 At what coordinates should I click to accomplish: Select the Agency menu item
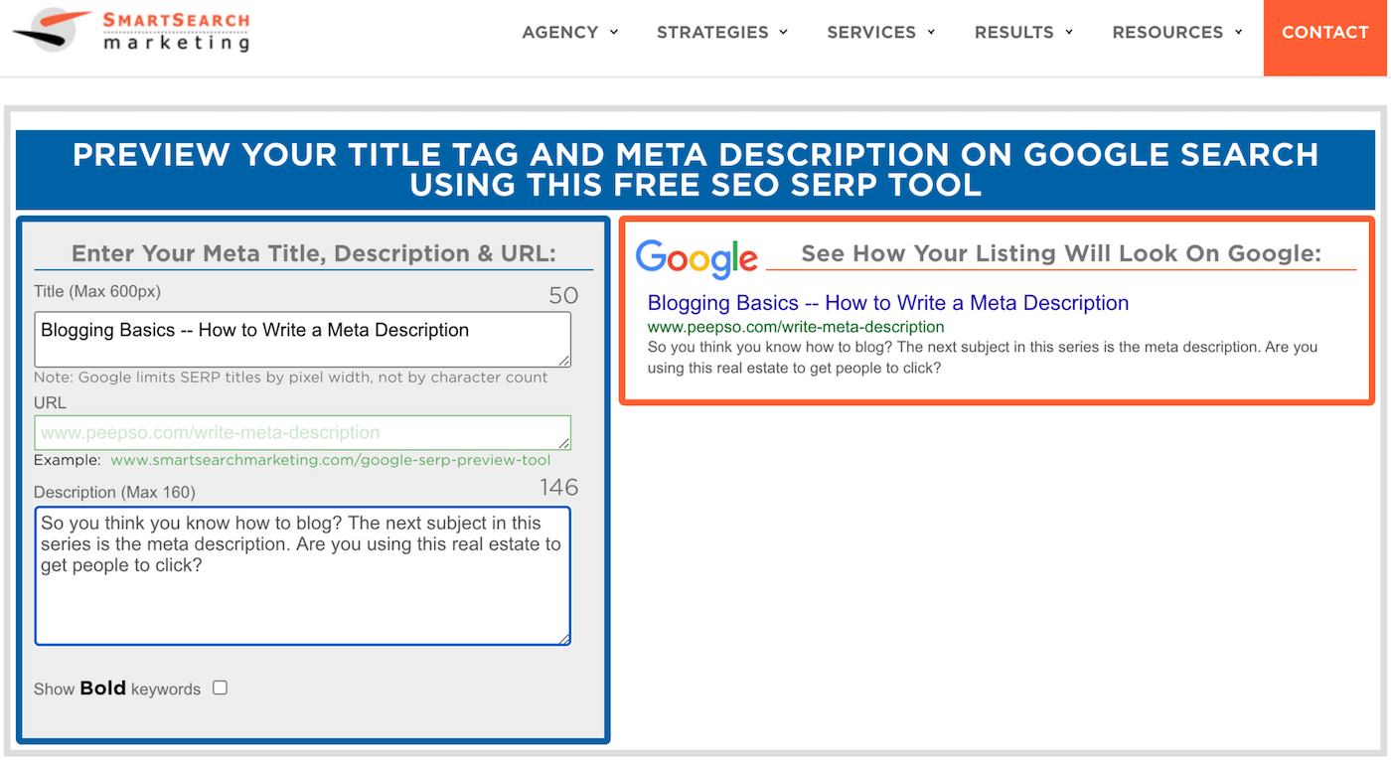(x=559, y=32)
